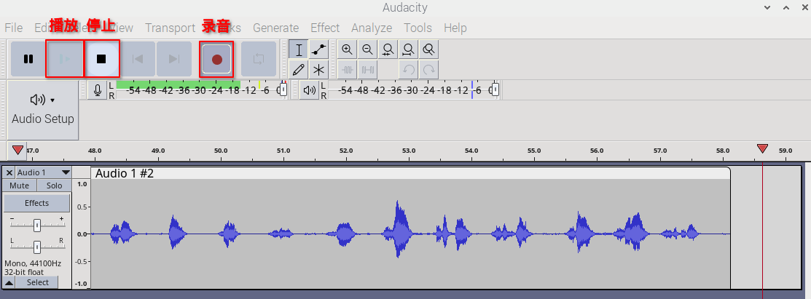Screen dimensions: 811x299
Task: Zoom out of the waveform
Action: click(x=367, y=49)
